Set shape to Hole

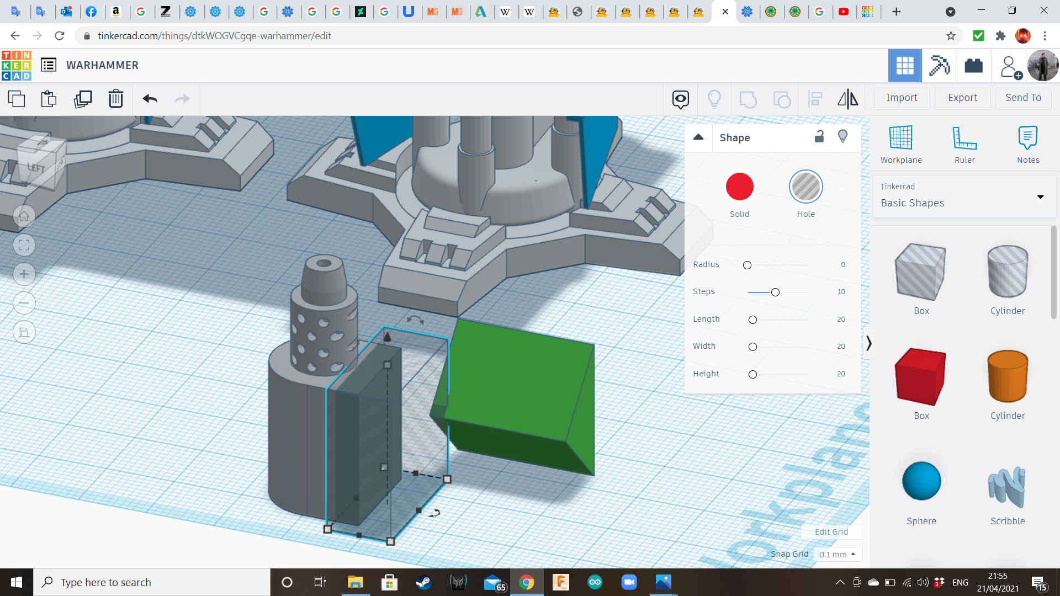pos(805,187)
